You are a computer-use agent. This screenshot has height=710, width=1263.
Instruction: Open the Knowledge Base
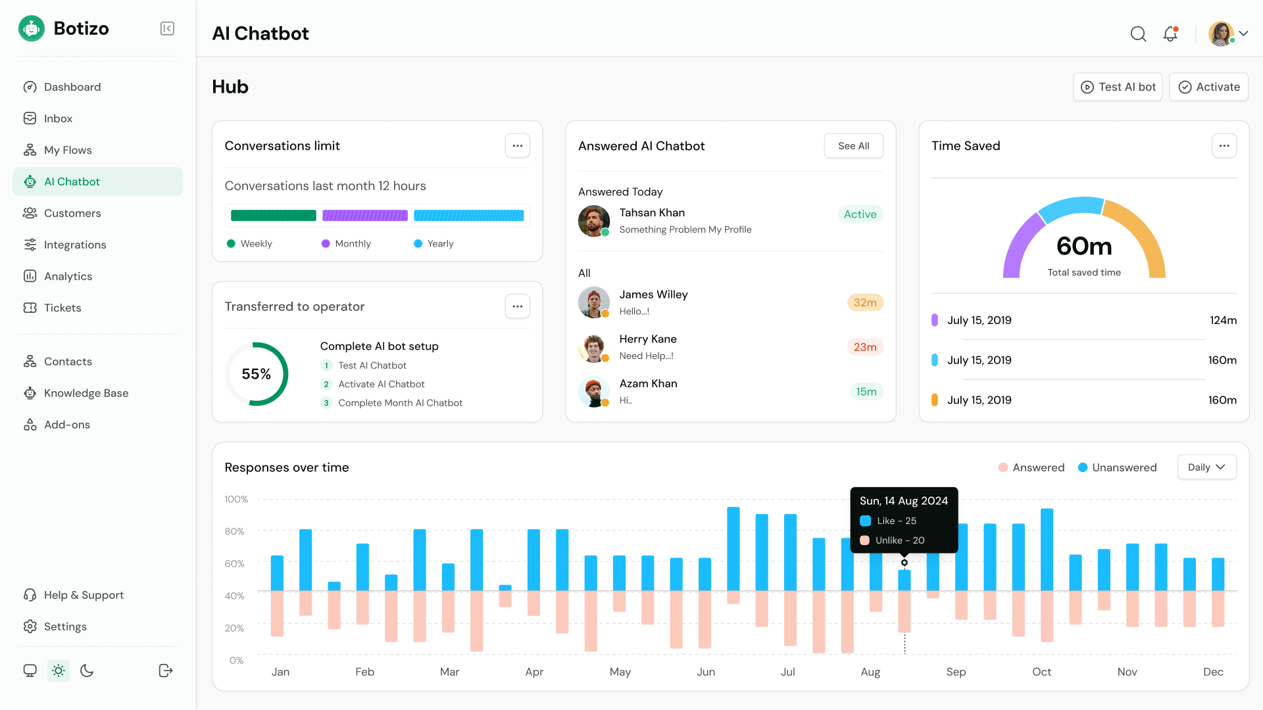[x=86, y=392]
